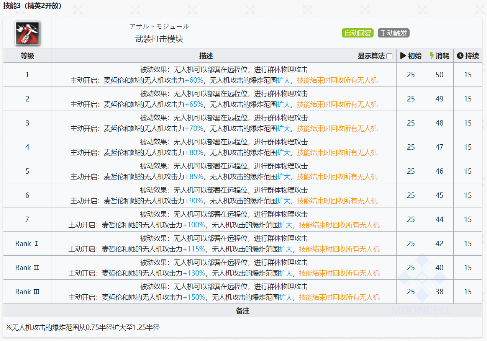Click the blue 扩大 text in level 4
Image resolution: width=487 pixels, height=341 pixels.
(284, 153)
